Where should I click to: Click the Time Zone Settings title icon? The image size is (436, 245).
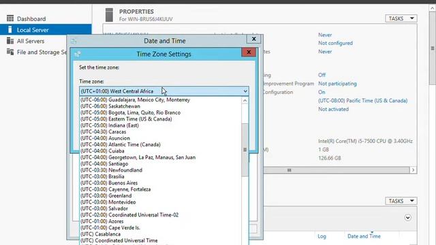(x=78, y=54)
